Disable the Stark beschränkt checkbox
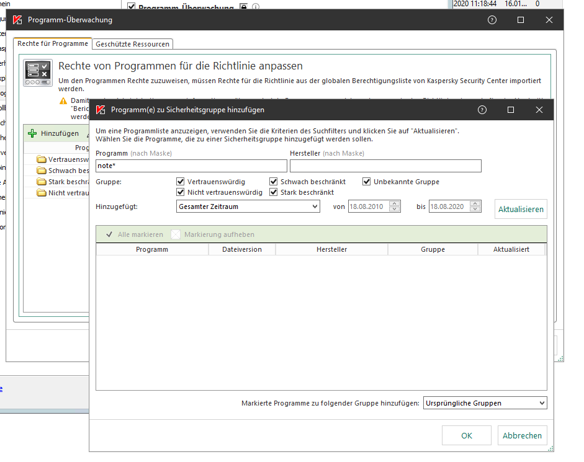The width and height of the screenshot is (584, 462). click(x=274, y=192)
